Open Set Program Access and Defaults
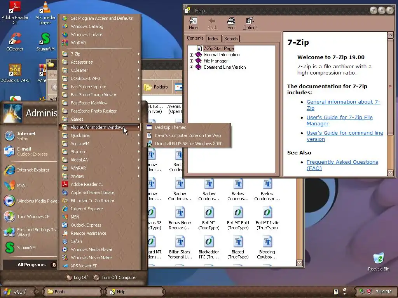Screen dimensions: 398x298 100,18
